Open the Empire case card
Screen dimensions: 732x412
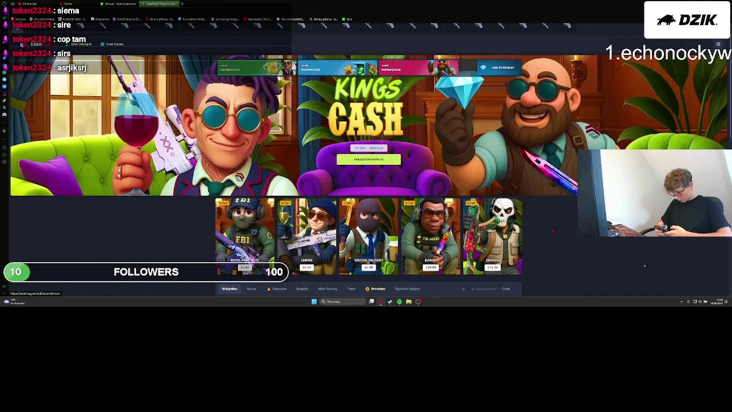[x=307, y=236]
